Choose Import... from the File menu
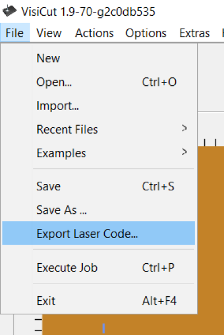The image size is (224, 335). click(x=99, y=105)
